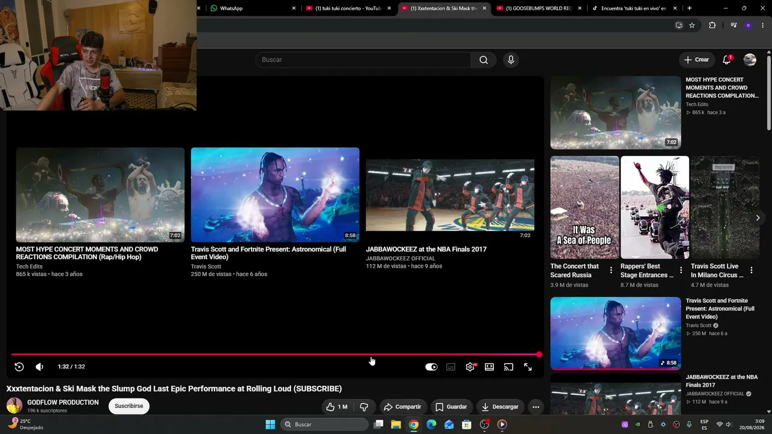Mute the video volume
This screenshot has width=772, height=434.
pyautogui.click(x=39, y=366)
